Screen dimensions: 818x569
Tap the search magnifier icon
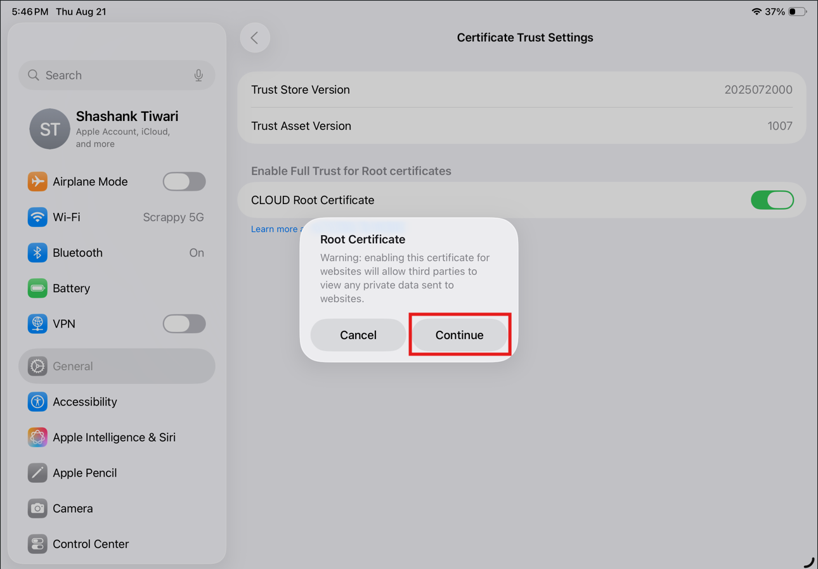pos(34,75)
